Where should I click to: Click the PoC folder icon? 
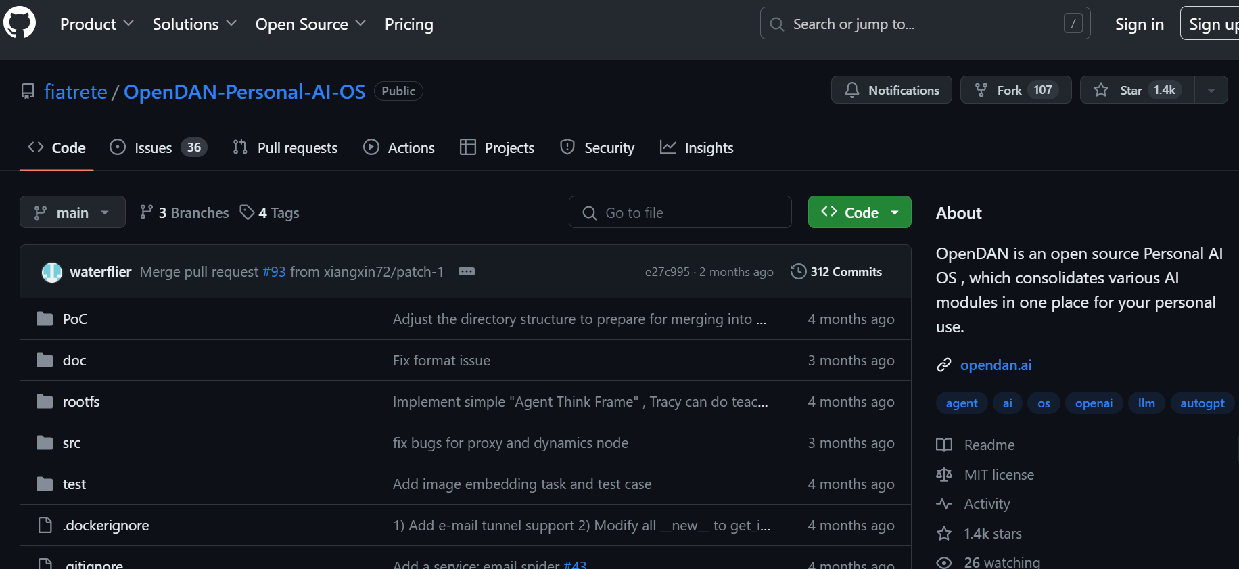pyautogui.click(x=45, y=319)
